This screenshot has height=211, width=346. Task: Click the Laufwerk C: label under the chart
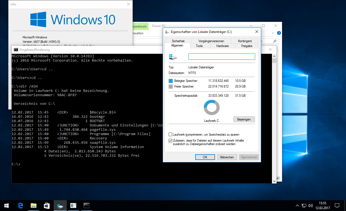(212, 121)
